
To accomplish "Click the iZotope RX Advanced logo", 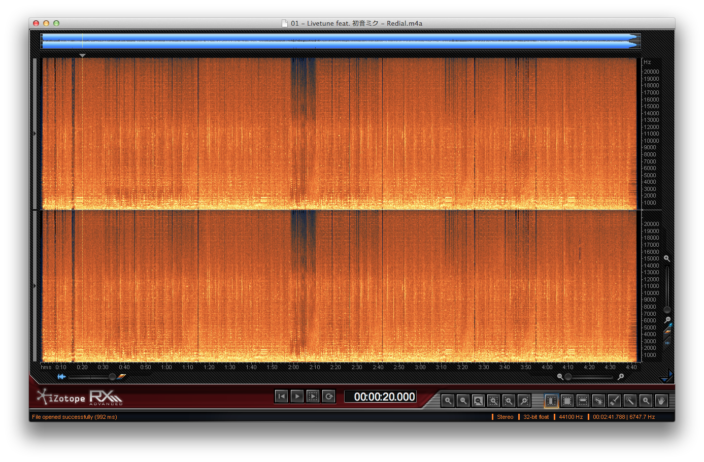I will click(80, 397).
